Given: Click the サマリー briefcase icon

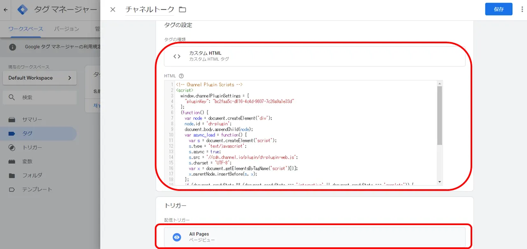Looking at the screenshot, I should point(12,120).
